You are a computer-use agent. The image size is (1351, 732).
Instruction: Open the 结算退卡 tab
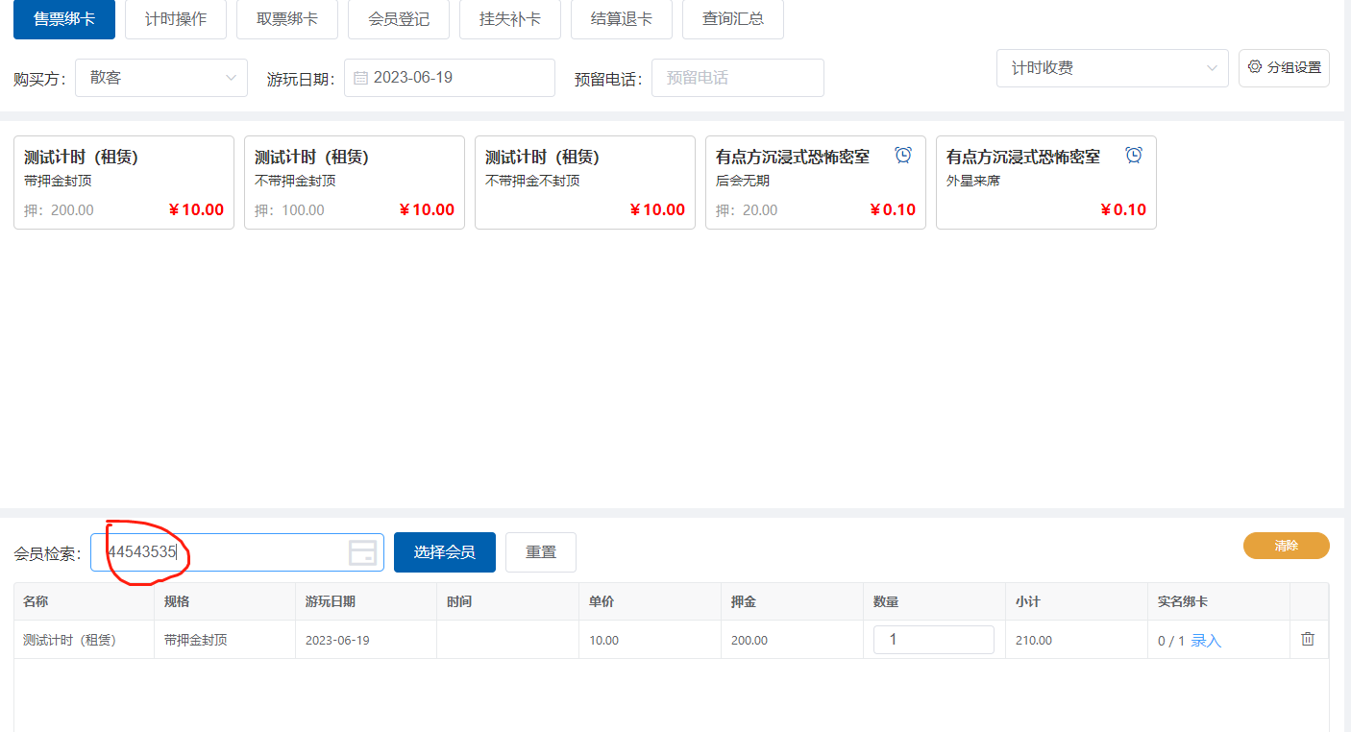click(622, 19)
